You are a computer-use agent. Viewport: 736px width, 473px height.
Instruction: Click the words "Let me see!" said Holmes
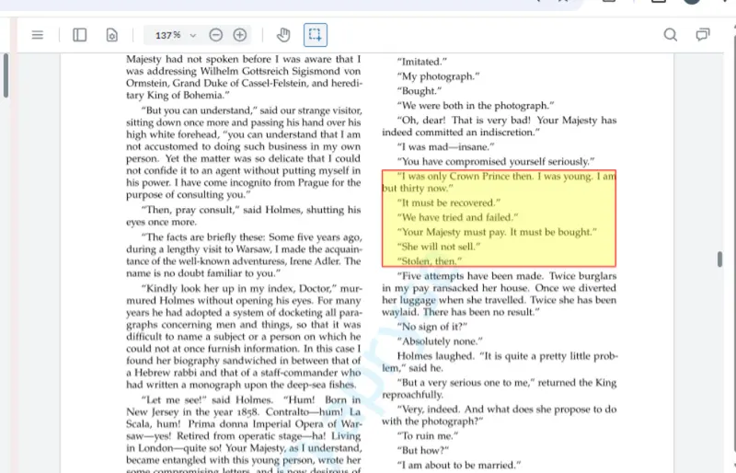[x=206, y=399]
